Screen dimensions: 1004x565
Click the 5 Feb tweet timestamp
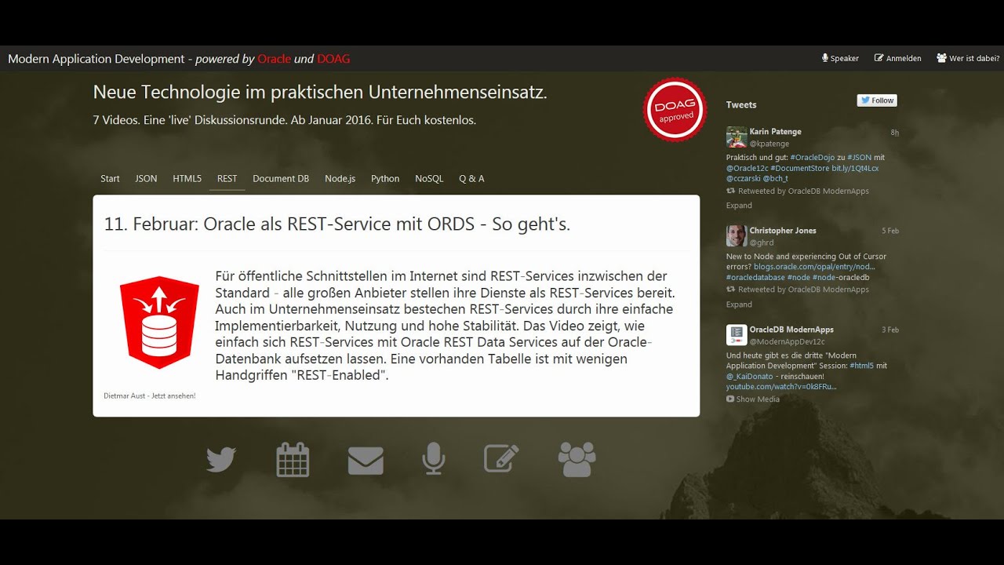click(890, 231)
